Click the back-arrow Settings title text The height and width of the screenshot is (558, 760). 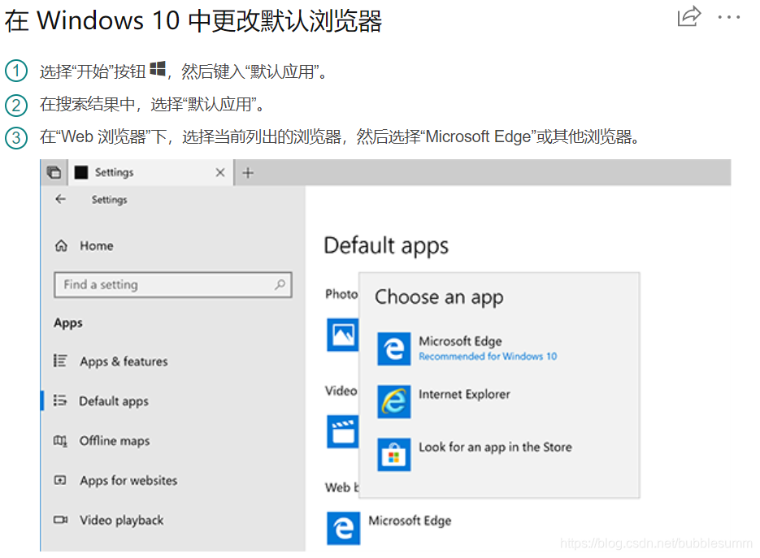(110, 200)
